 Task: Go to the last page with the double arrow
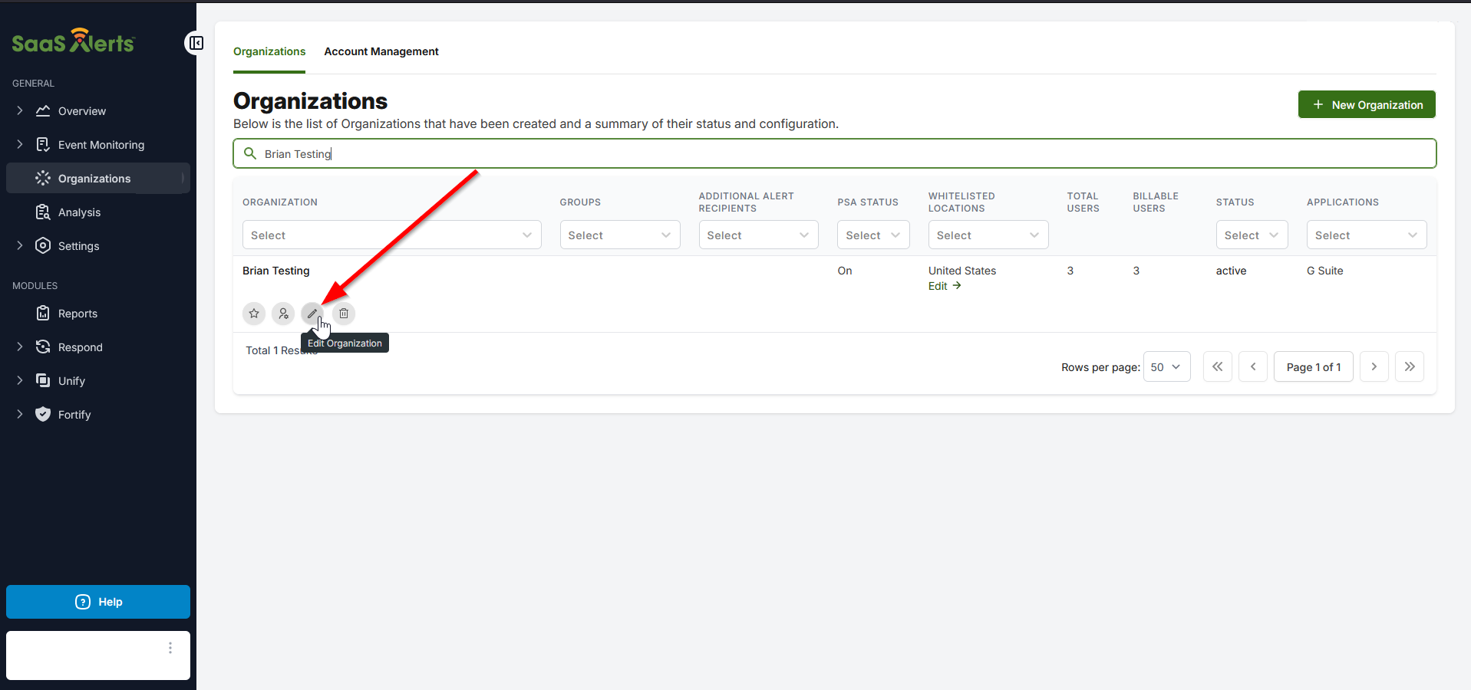point(1409,367)
